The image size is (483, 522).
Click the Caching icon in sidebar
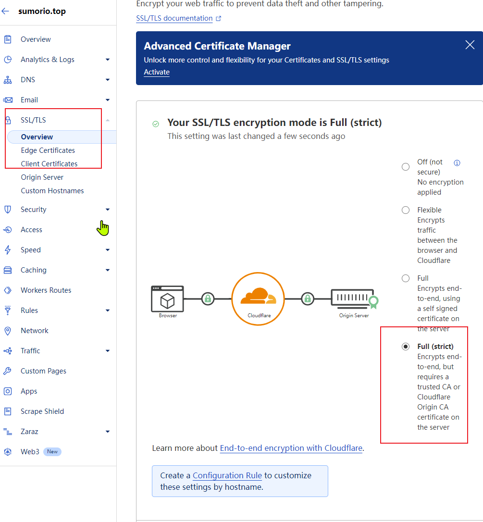[x=8, y=270]
